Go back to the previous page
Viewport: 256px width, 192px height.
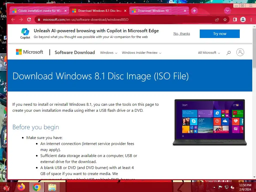[13, 19]
